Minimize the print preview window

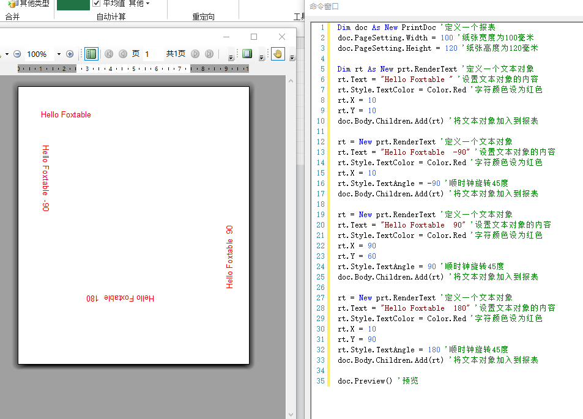(x=226, y=37)
